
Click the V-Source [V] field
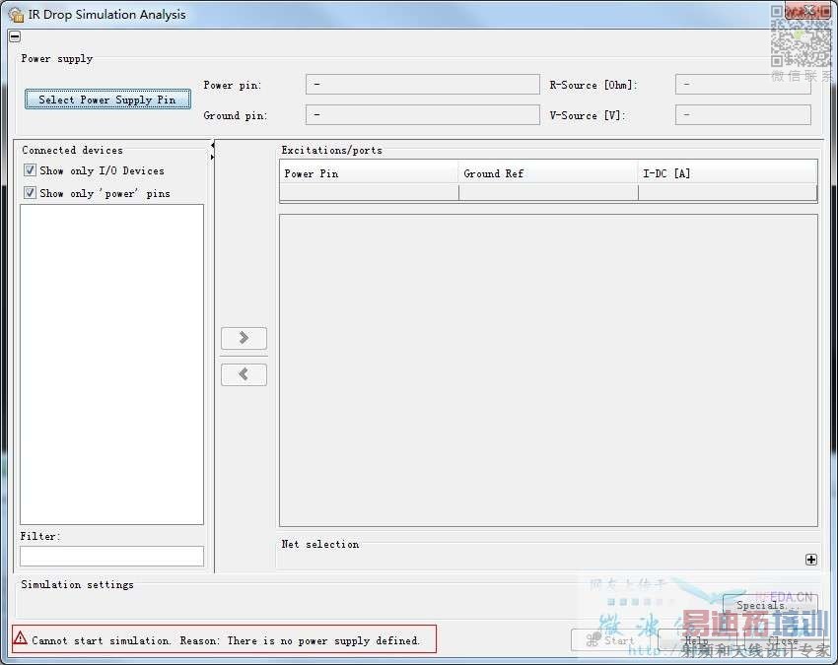pyautogui.click(x=743, y=115)
